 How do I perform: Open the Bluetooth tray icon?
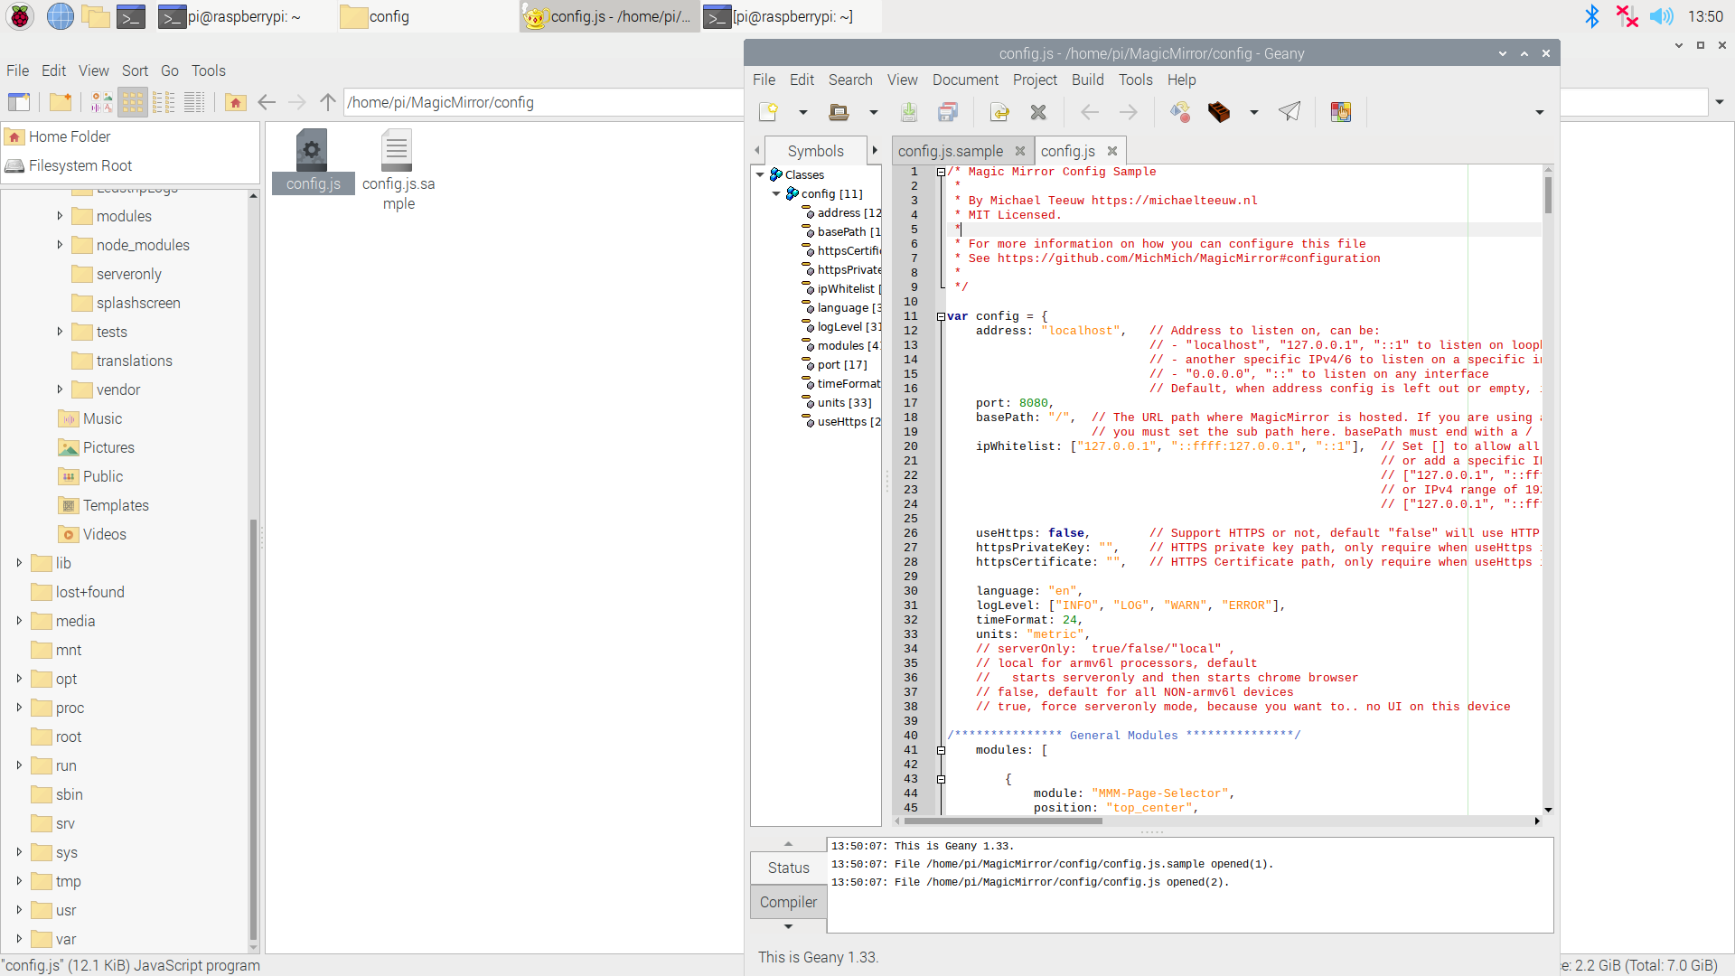pyautogui.click(x=1591, y=16)
